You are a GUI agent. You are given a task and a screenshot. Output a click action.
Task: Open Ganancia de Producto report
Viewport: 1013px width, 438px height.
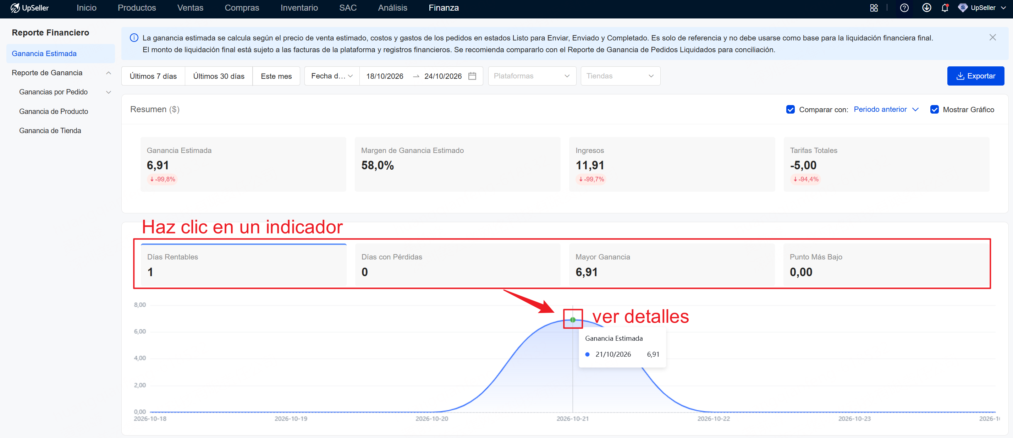click(x=54, y=111)
